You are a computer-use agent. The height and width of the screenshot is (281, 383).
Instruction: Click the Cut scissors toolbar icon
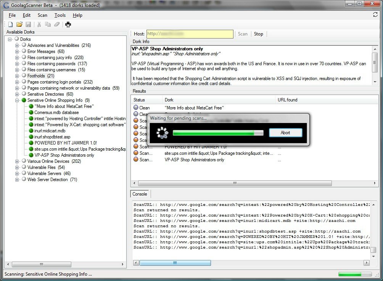click(39, 24)
